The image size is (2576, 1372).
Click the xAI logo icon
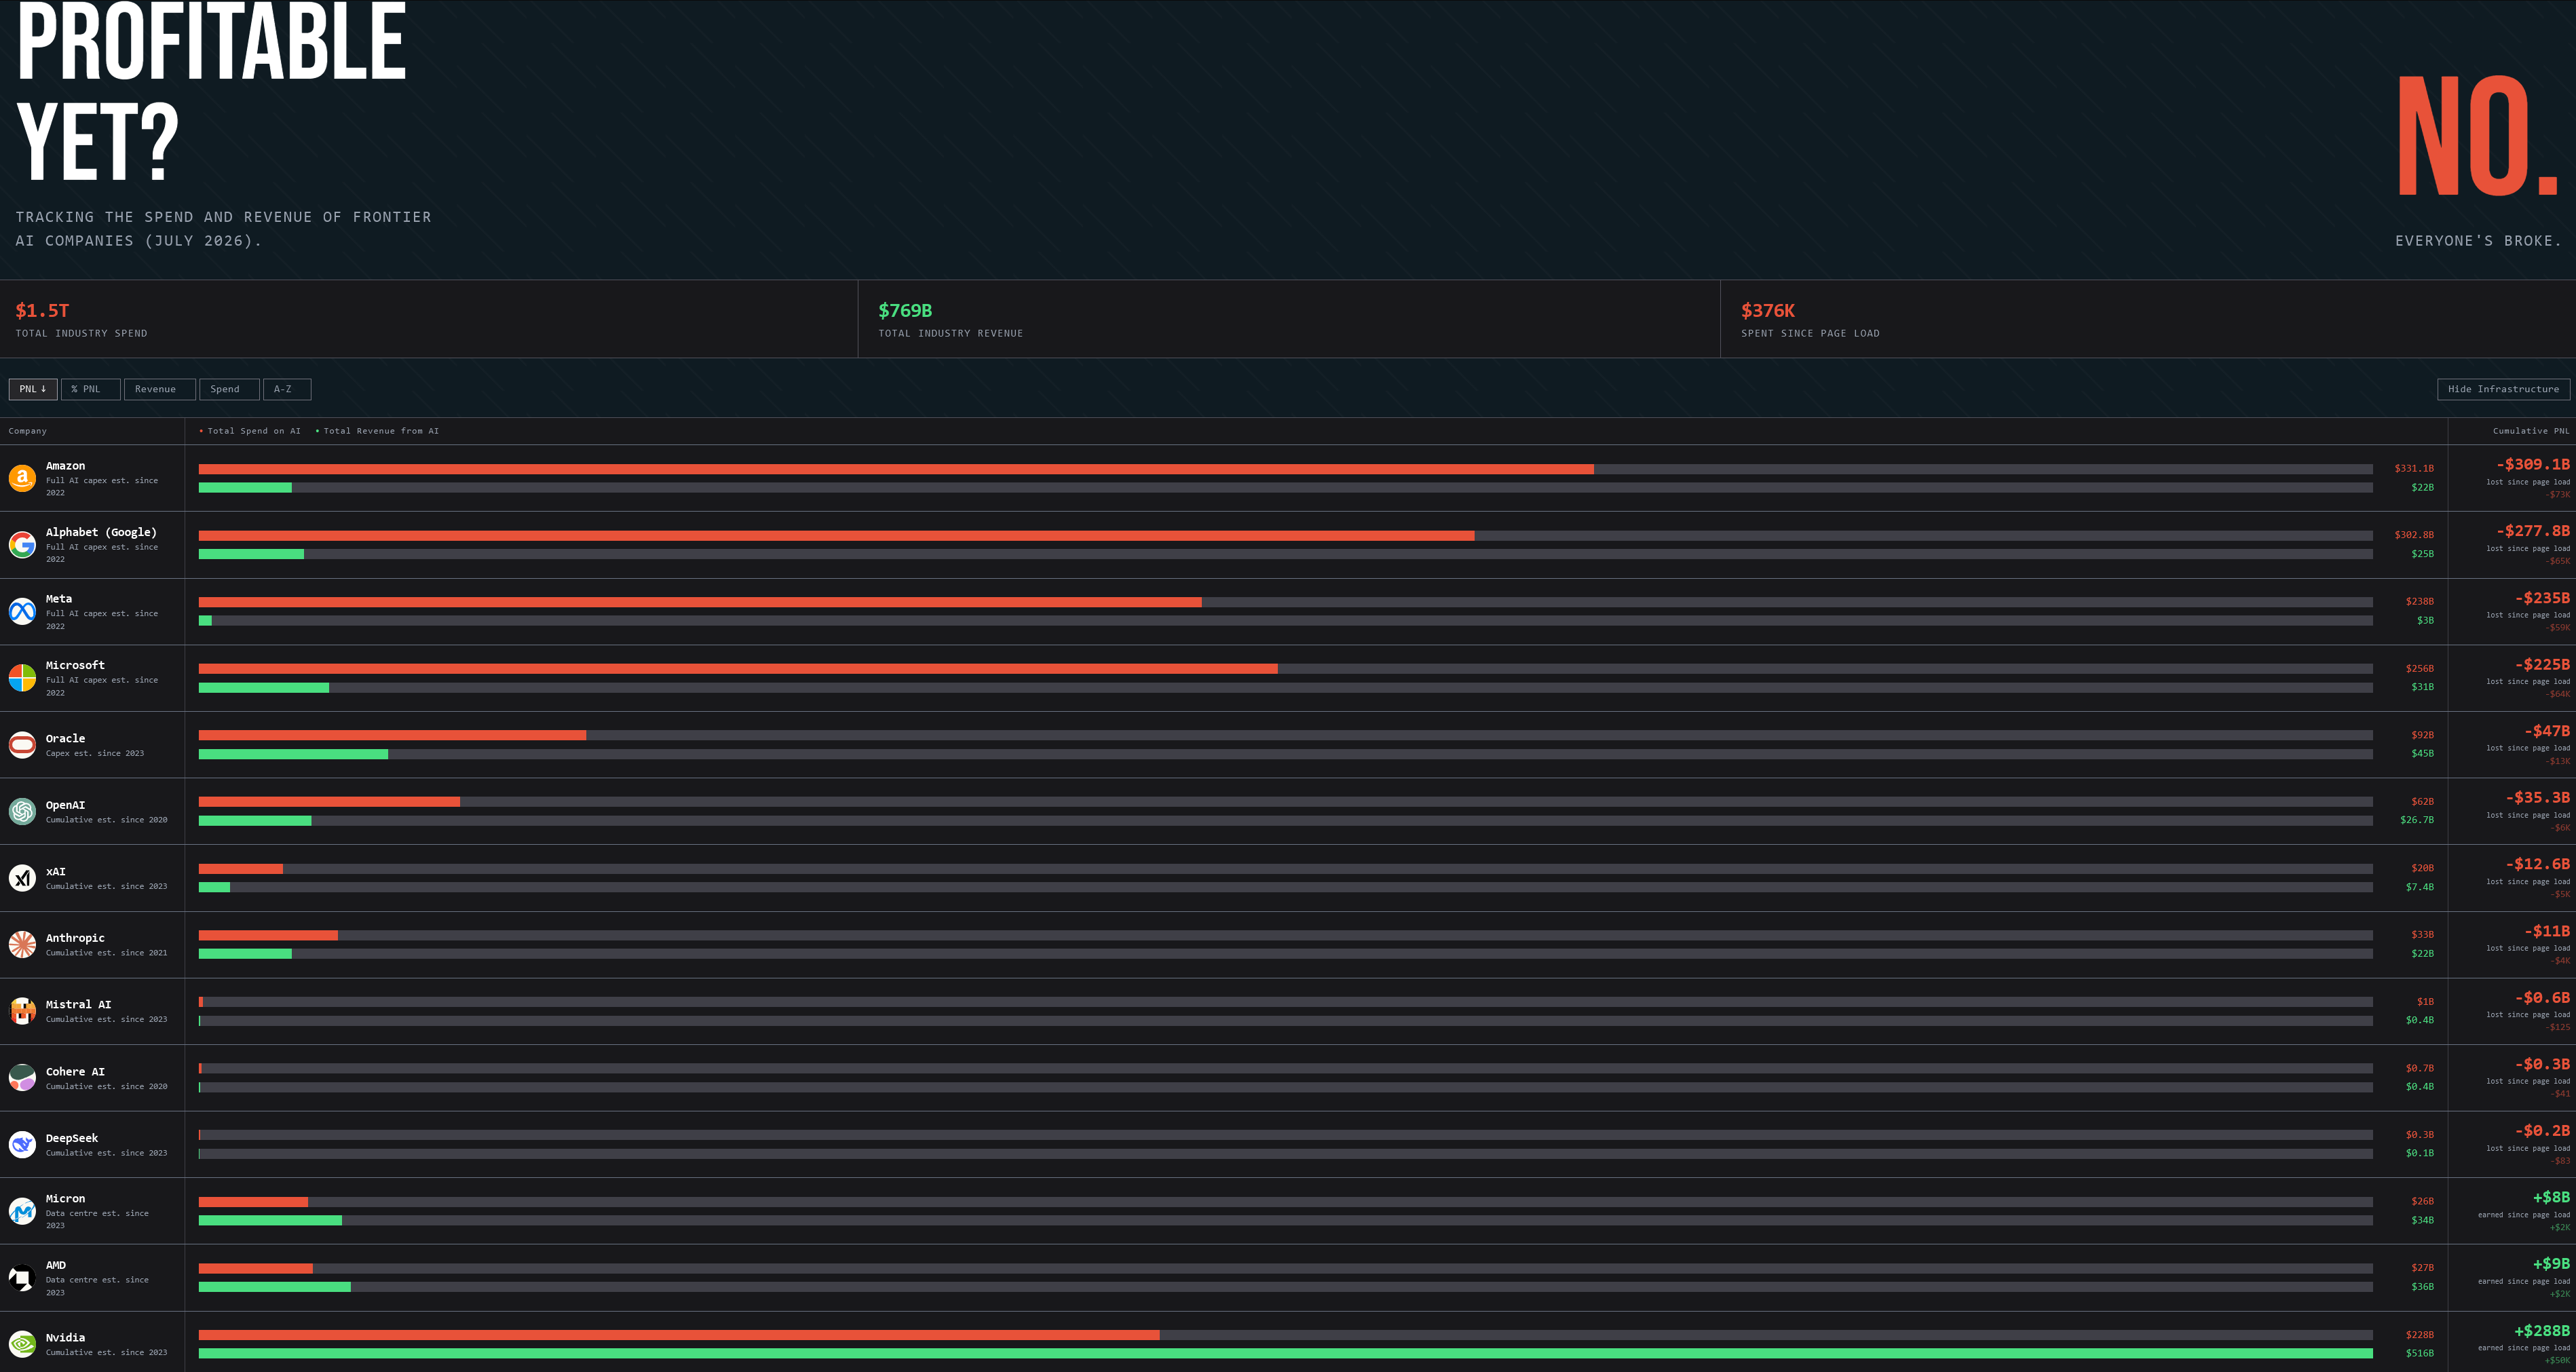click(22, 878)
